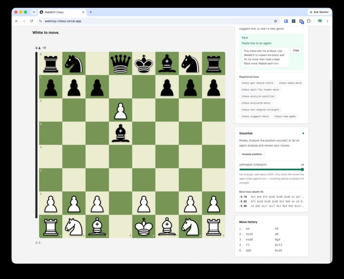Click the black bishop on d5
The width and height of the screenshot is (344, 279).
(x=120, y=133)
